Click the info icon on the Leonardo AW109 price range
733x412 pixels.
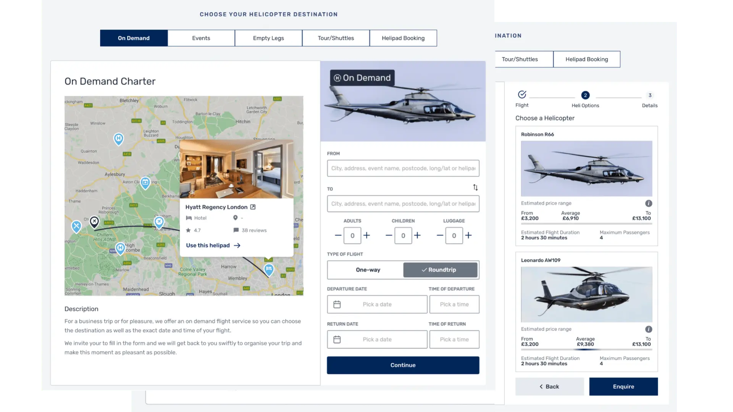[x=649, y=329]
